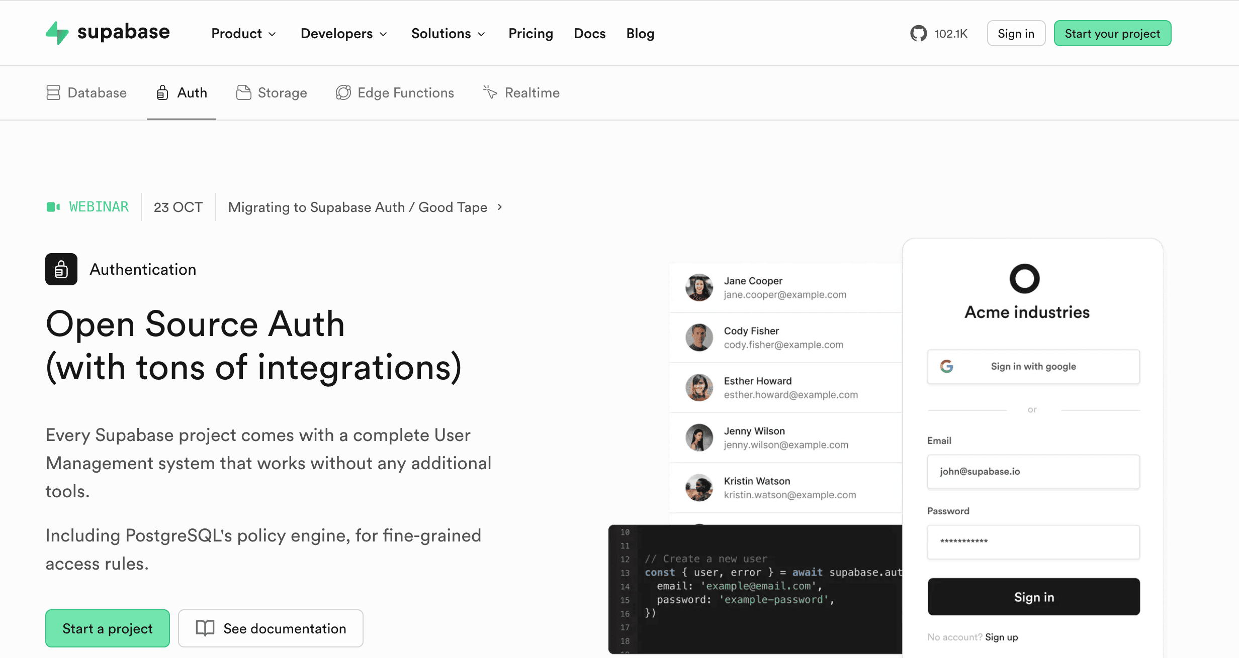This screenshot has width=1239, height=658.
Task: Click the Sign up link
Action: click(x=1001, y=637)
